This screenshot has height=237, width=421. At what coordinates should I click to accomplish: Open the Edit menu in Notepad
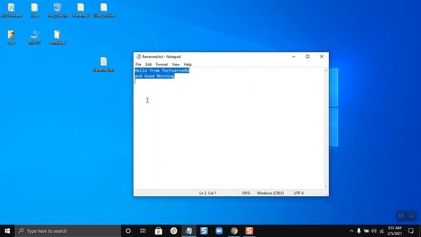tap(149, 65)
